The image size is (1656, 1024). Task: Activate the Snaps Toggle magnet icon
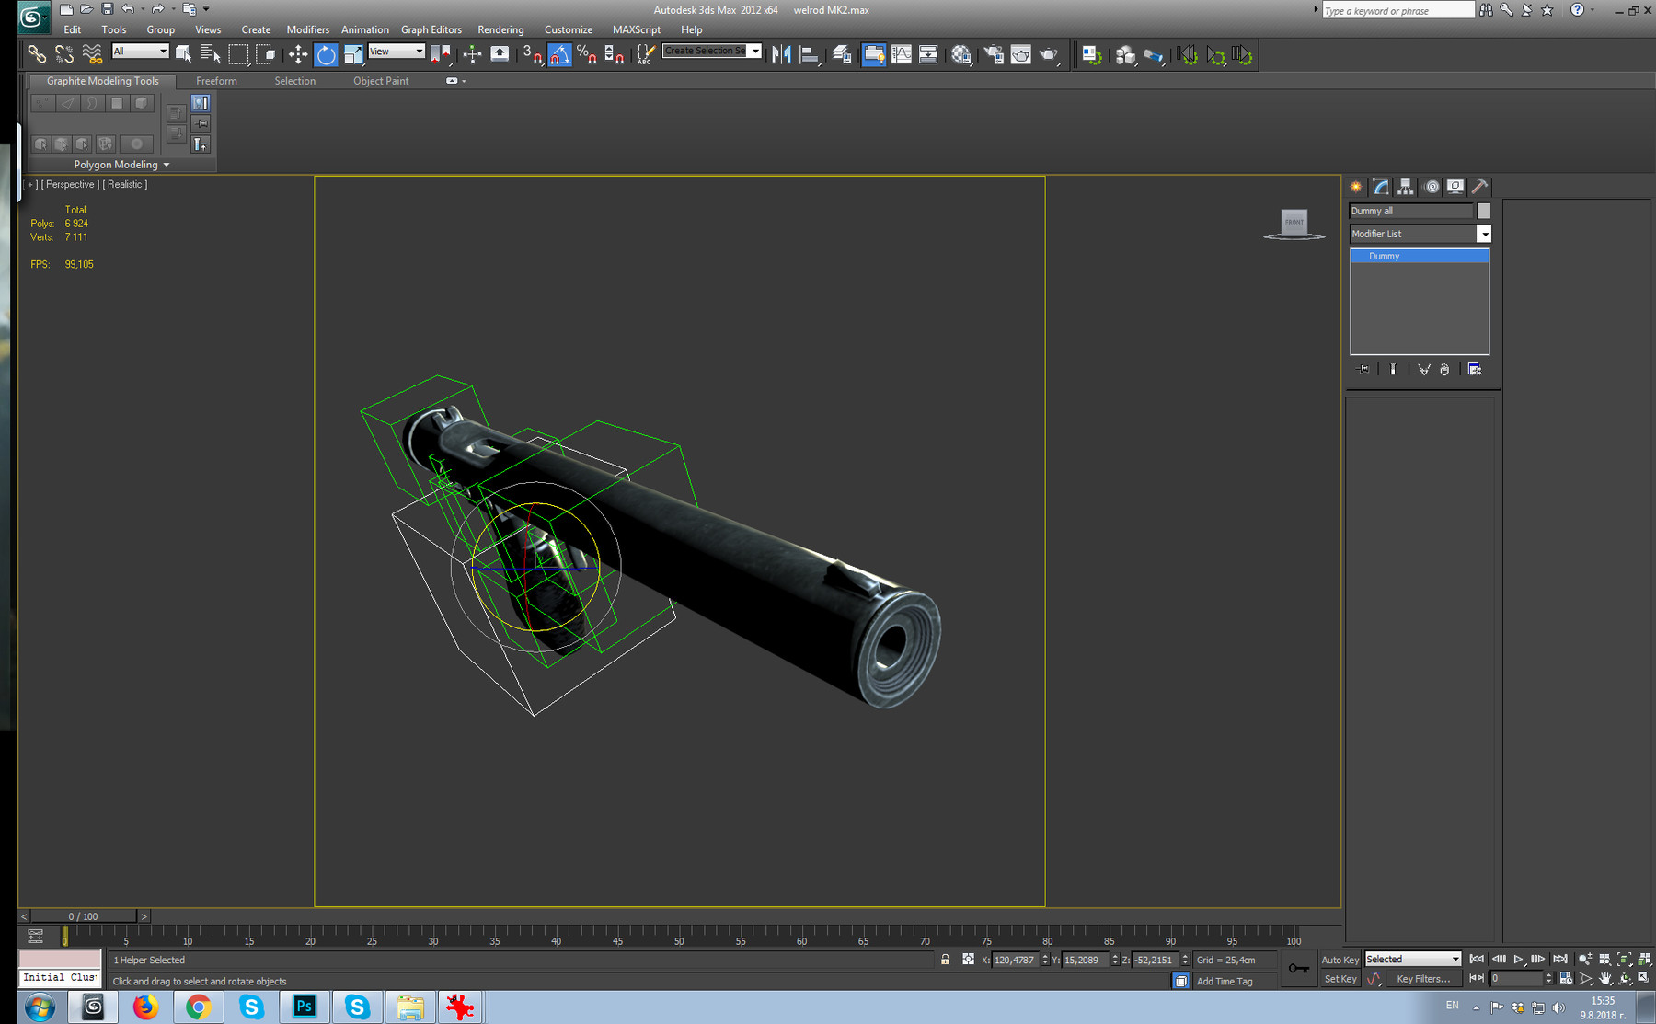coord(532,54)
